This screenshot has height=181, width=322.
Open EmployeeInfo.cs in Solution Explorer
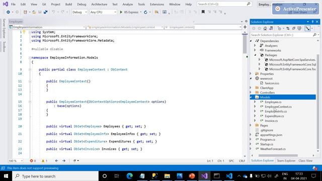(x=276, y=112)
